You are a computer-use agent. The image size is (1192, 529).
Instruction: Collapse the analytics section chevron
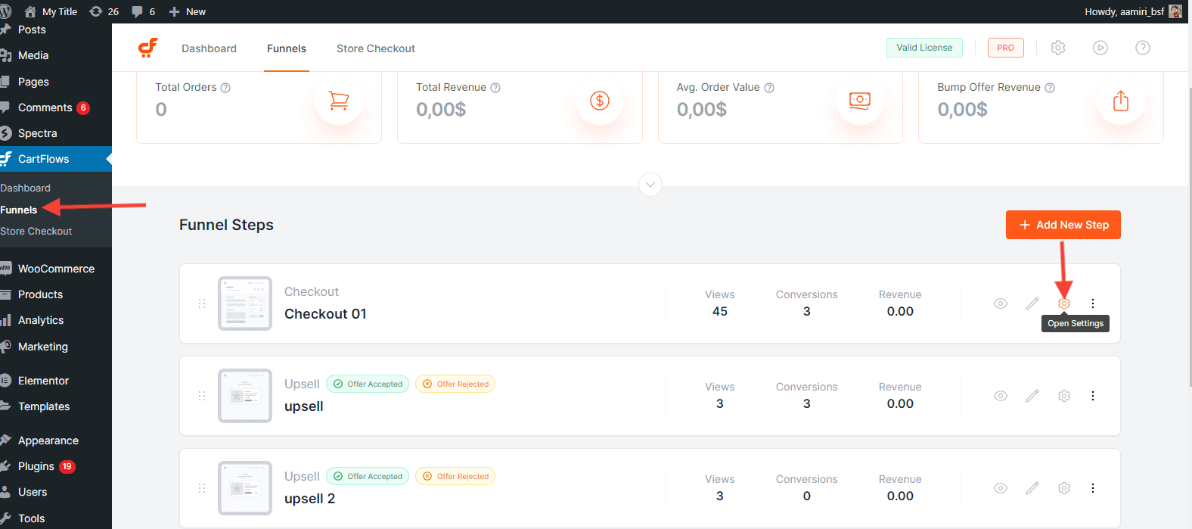(x=650, y=185)
